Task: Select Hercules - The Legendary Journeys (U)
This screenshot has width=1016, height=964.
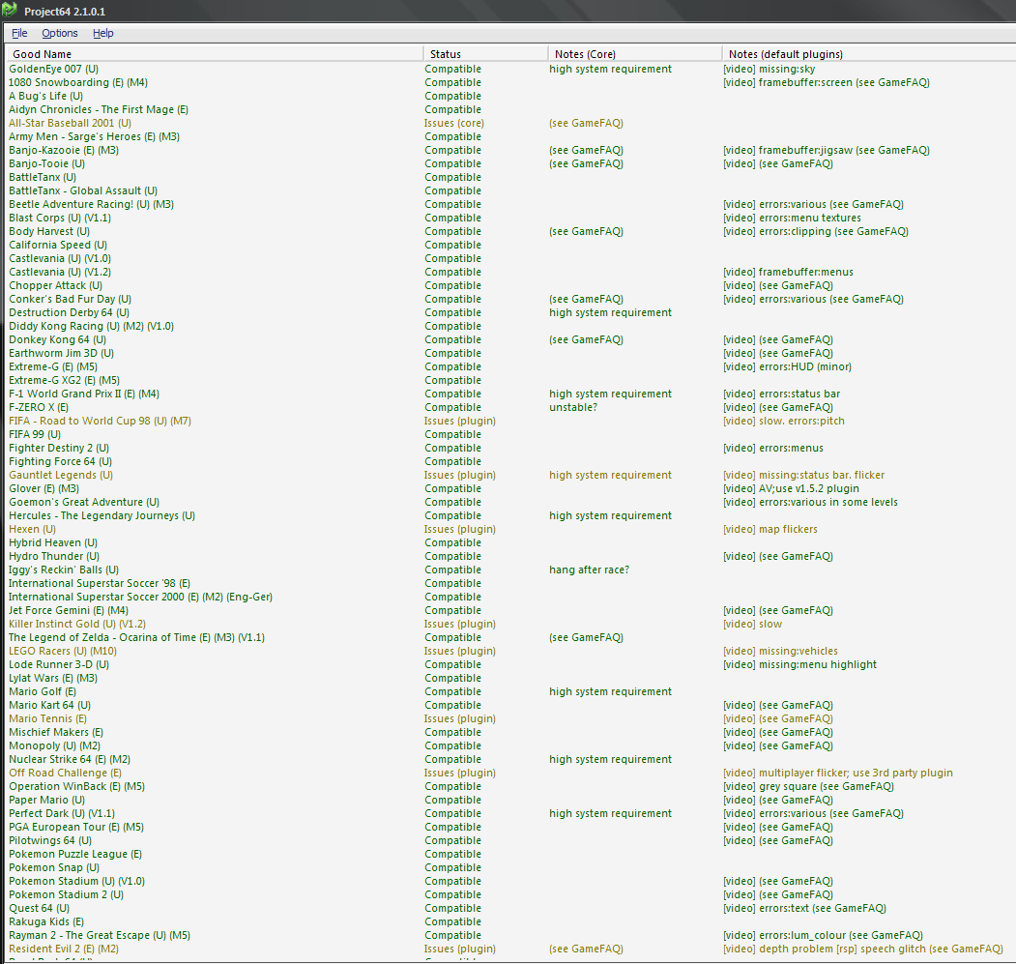Action: pyautogui.click(x=102, y=516)
